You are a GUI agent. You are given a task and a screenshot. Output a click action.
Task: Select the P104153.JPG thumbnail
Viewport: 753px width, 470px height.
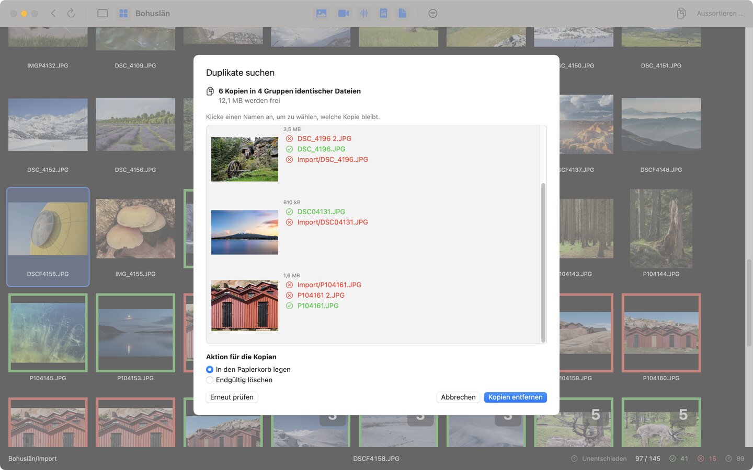click(x=135, y=333)
